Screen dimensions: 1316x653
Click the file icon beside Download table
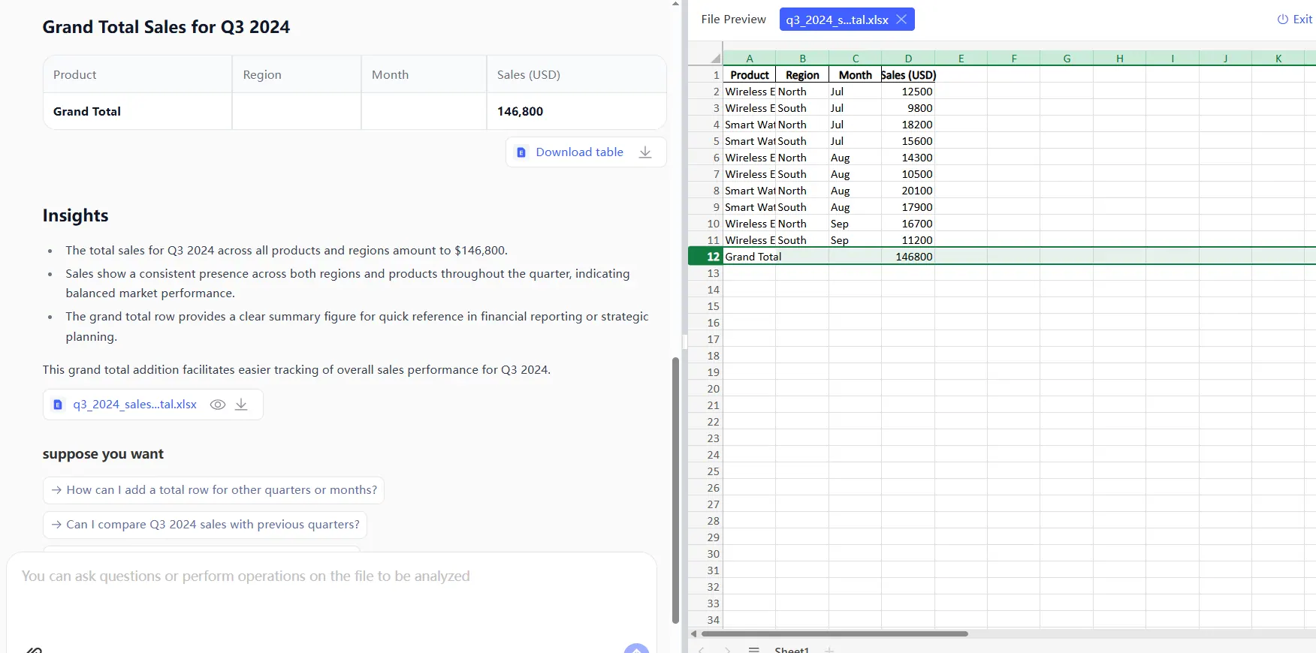(x=521, y=152)
